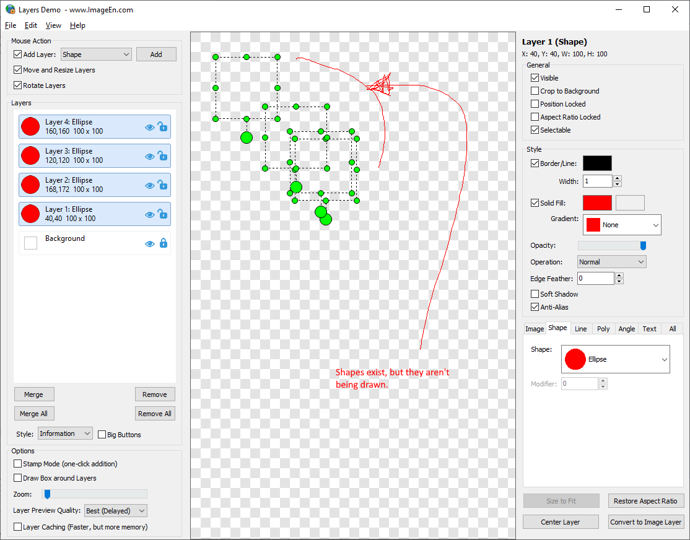Click the lock icon on Layer 2
690x540 pixels.
[163, 185]
